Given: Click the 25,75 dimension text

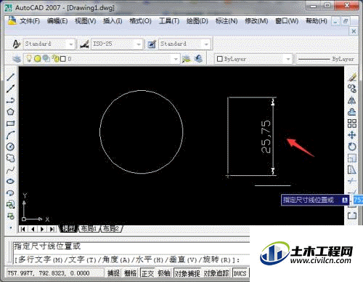Looking at the screenshot, I should [266, 137].
